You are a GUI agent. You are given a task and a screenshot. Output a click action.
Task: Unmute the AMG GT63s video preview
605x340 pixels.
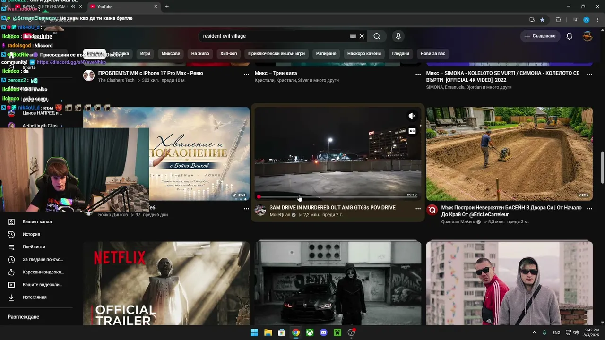pos(412,116)
